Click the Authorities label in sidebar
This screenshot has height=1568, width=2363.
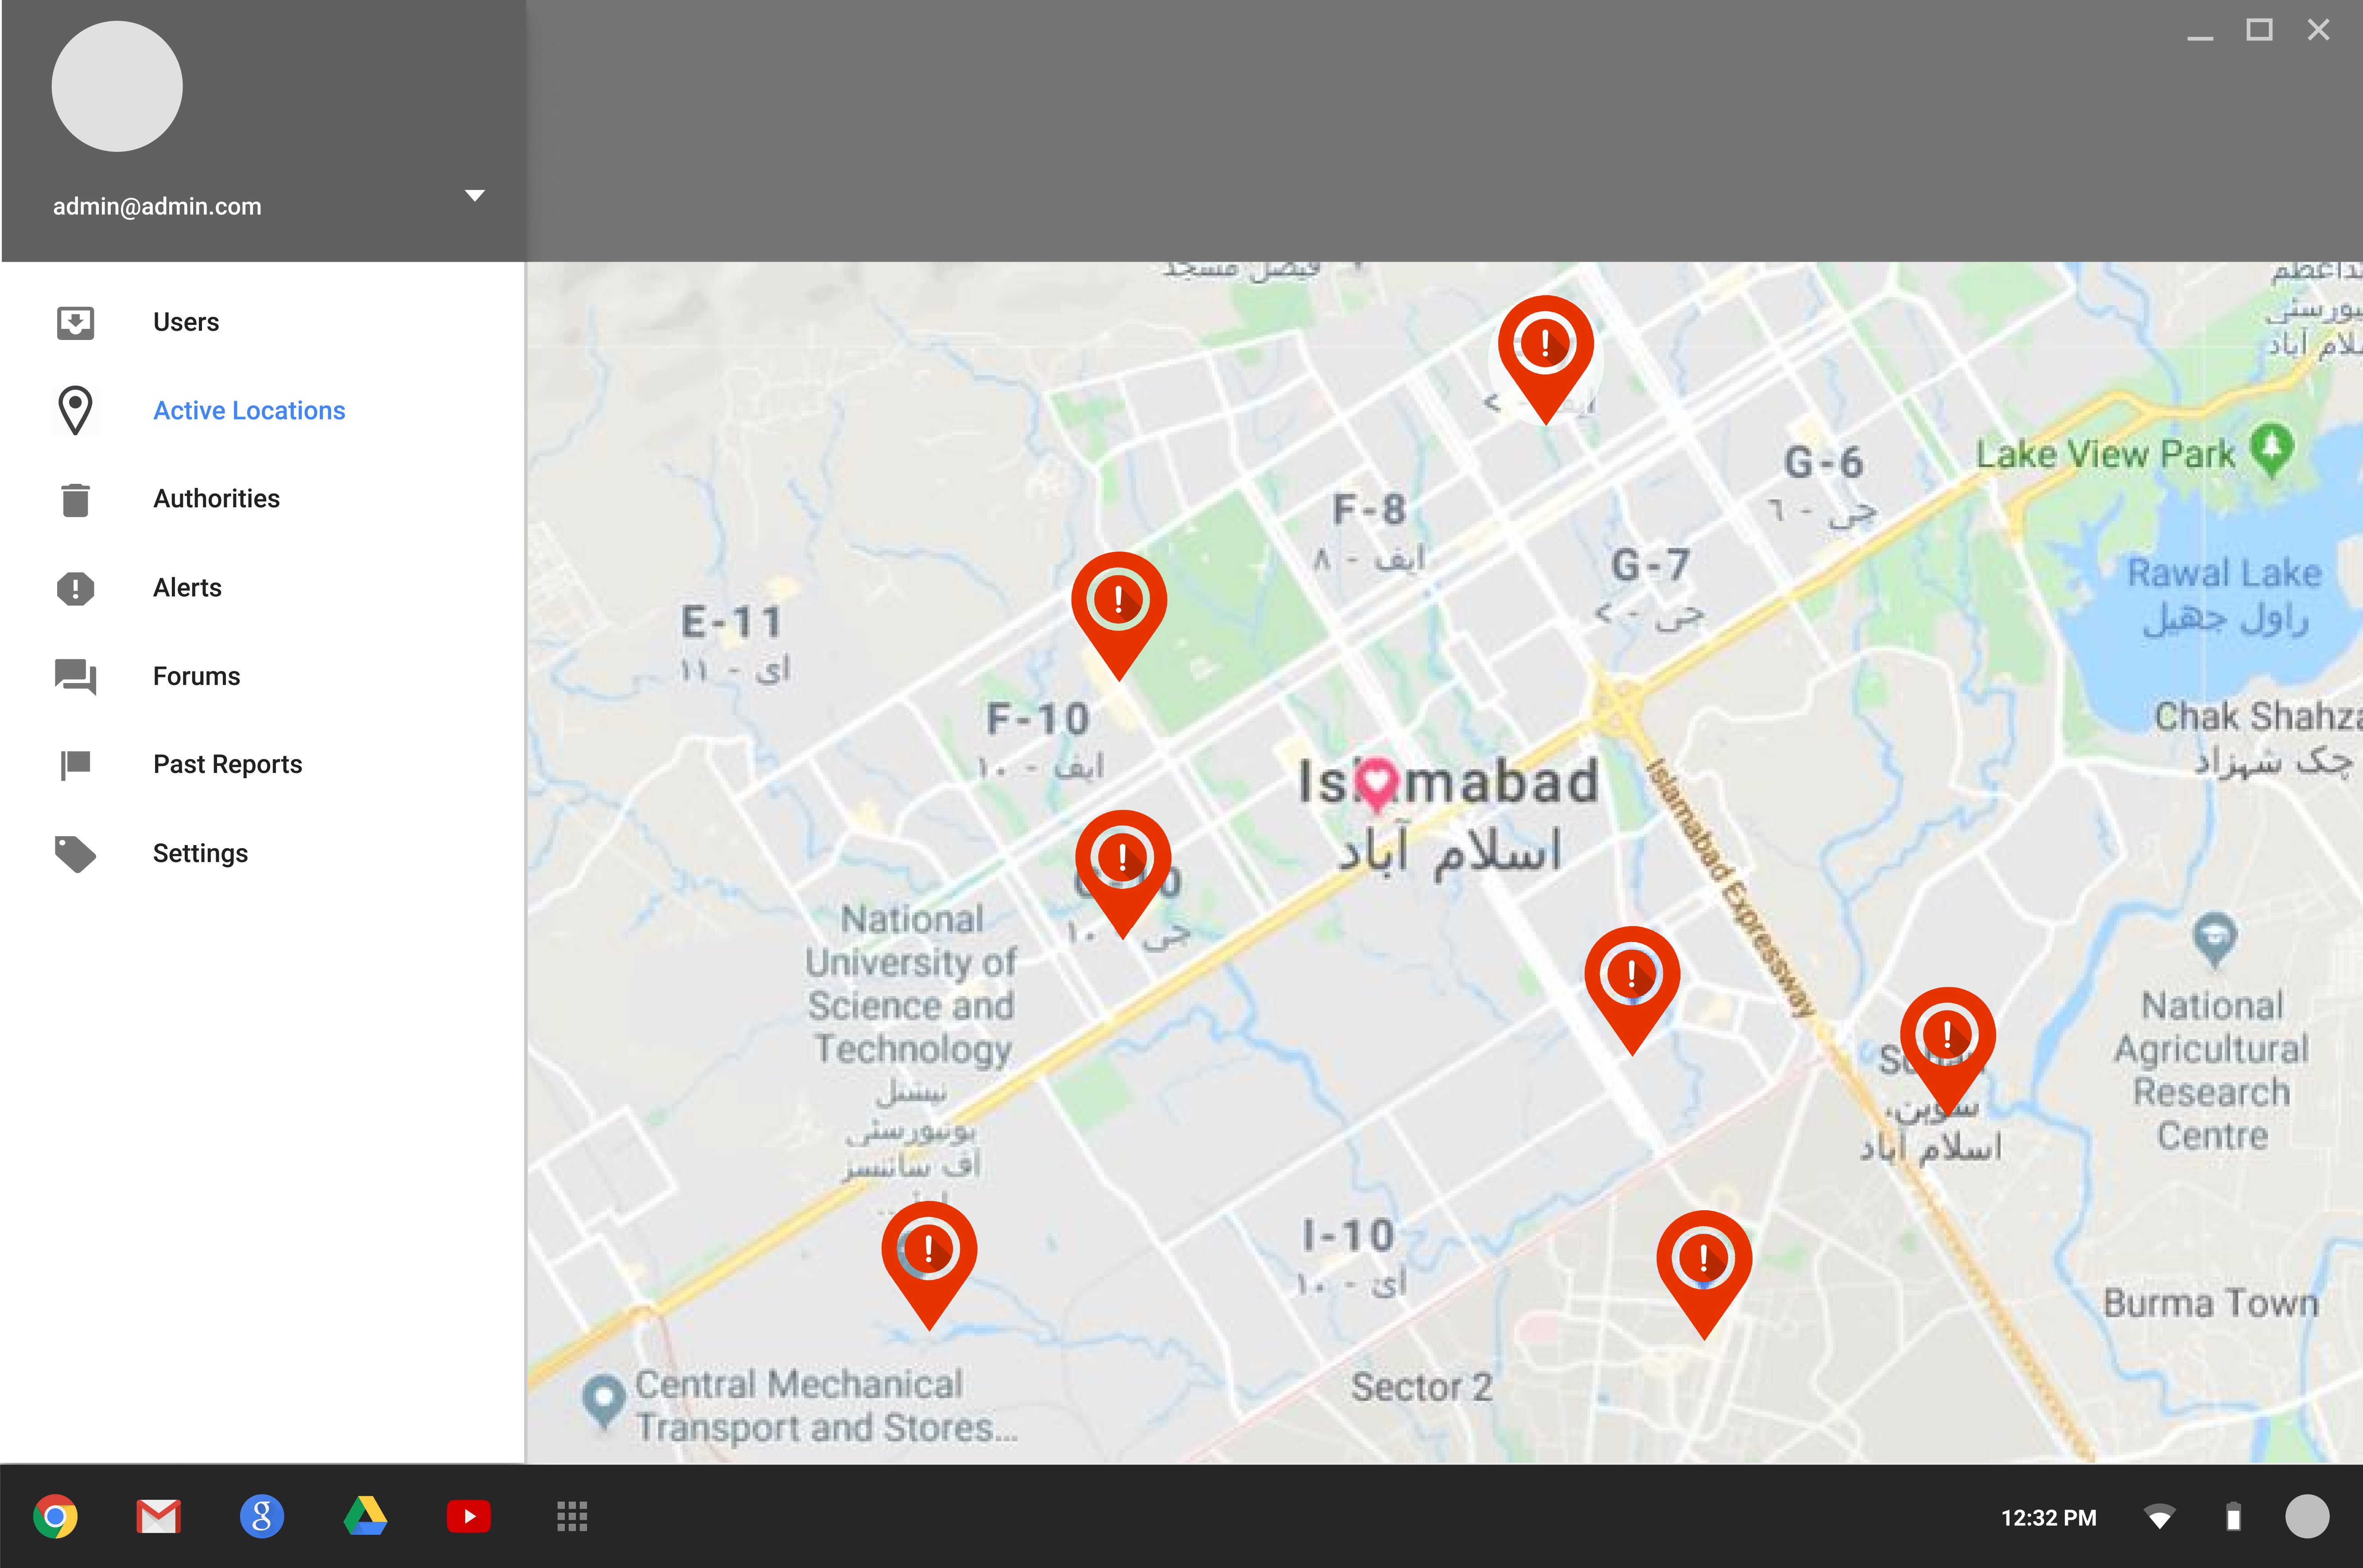[216, 499]
